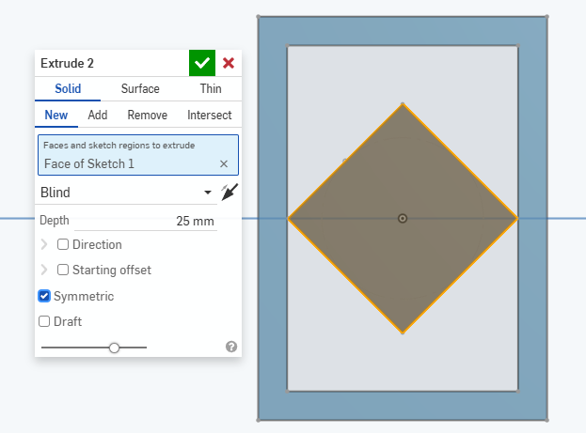Select the Intersect operation tab
586x433 pixels.
click(x=209, y=116)
